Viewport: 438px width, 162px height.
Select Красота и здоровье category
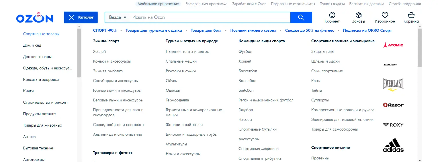(41, 80)
